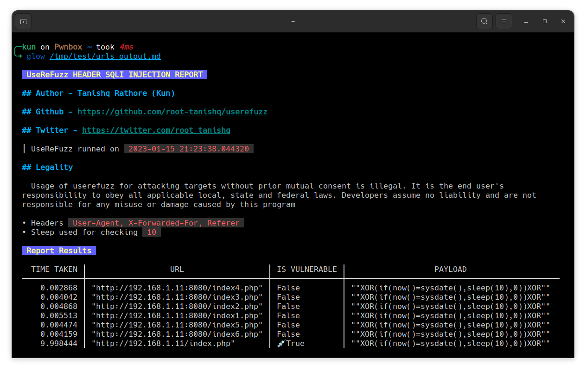586x371 pixels.
Task: Click the syringe icon beside True
Action: [281, 343]
